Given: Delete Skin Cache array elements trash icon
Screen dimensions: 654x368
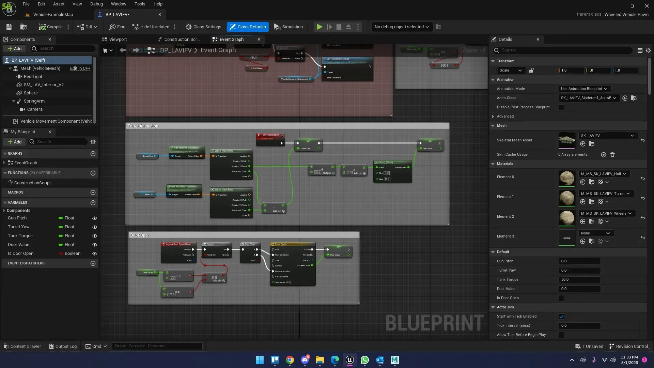Looking at the screenshot, I should pyautogui.click(x=612, y=155).
